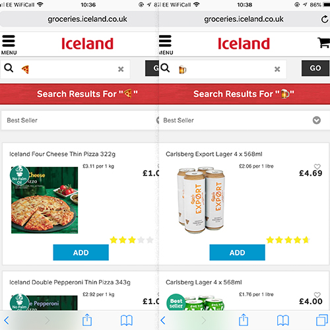Open the hamburger MENU on left page
330x330 pixels.
tap(9, 45)
